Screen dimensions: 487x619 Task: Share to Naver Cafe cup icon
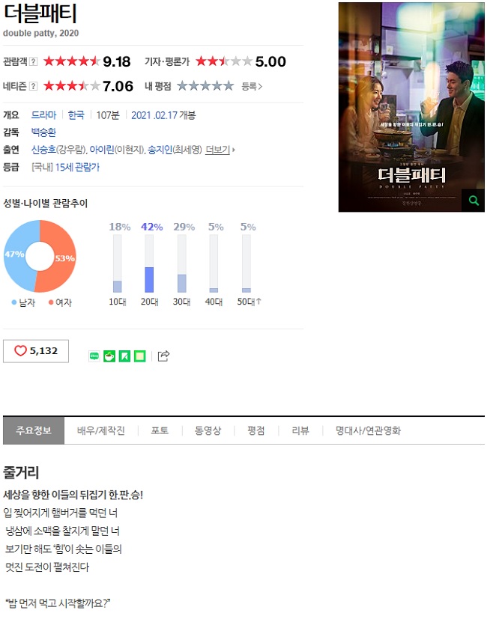(109, 356)
